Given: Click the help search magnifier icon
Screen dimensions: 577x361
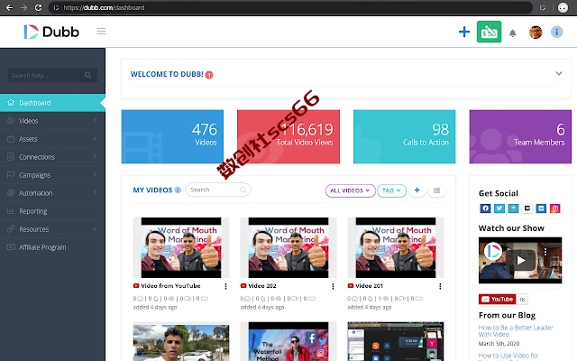Looking at the screenshot, I should [88, 75].
